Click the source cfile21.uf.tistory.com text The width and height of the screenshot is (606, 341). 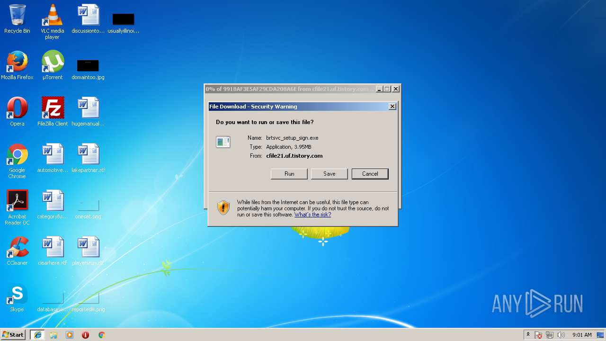(294, 156)
